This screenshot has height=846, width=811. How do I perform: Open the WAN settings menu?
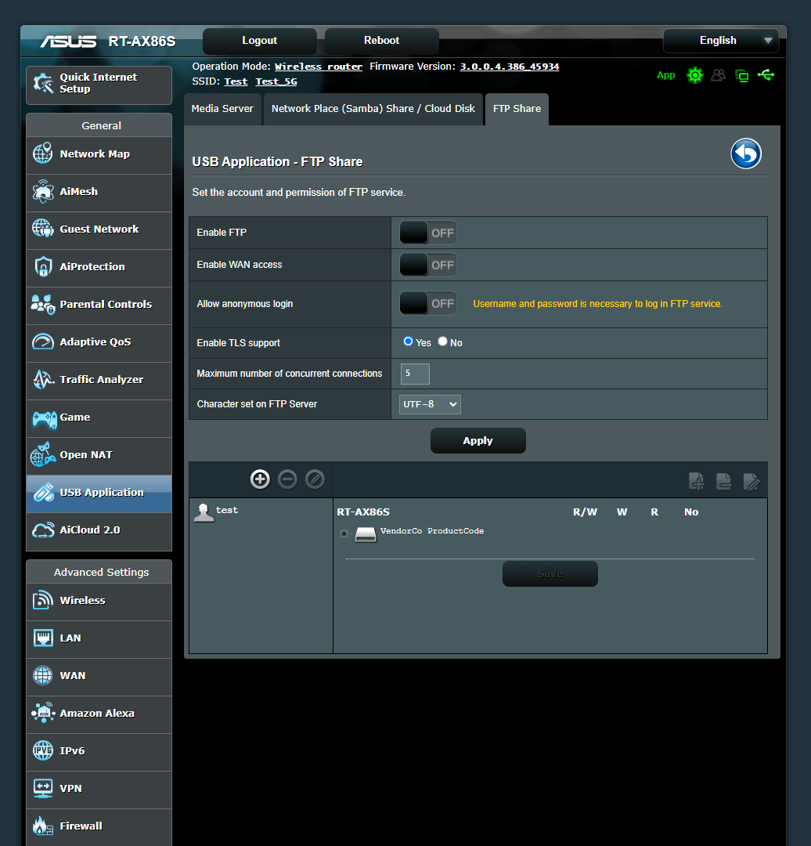[x=99, y=677]
